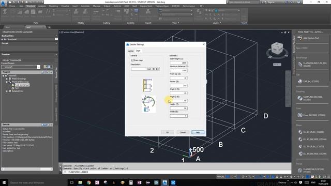Viewport: 331px width, 186px height.
Task: Click the Start height (1) field
Action: click(x=178, y=63)
